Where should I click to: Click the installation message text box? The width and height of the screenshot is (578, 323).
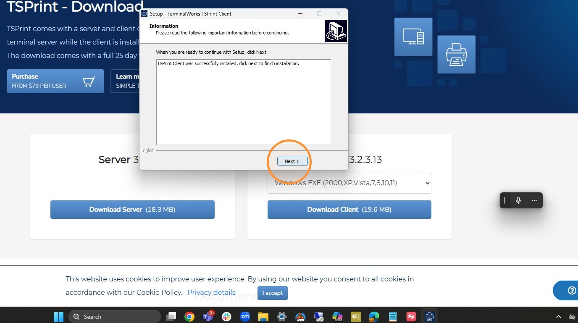(244, 102)
